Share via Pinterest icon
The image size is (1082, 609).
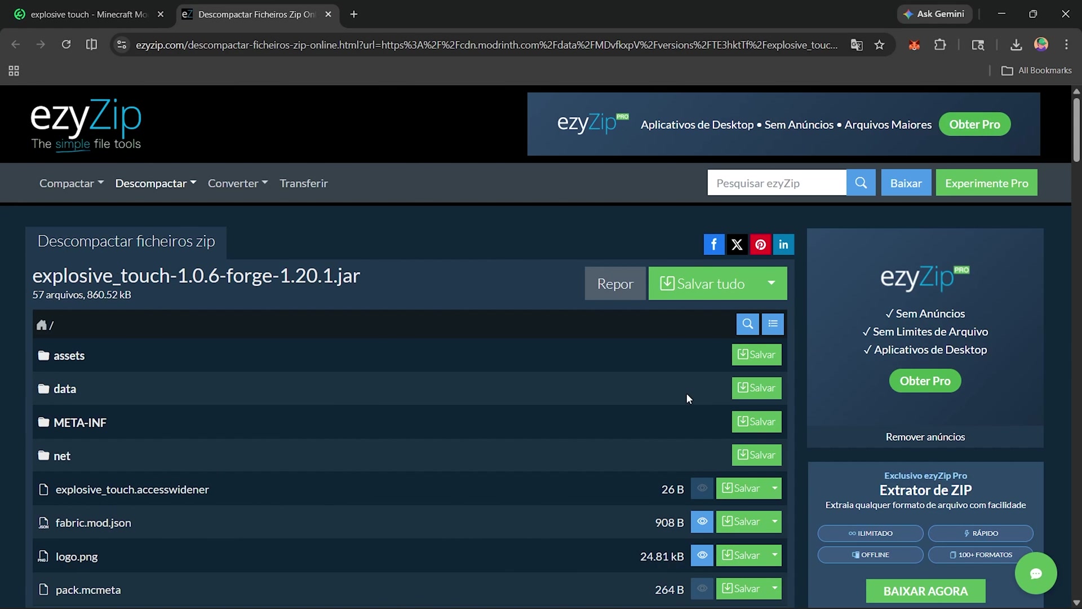(x=760, y=244)
